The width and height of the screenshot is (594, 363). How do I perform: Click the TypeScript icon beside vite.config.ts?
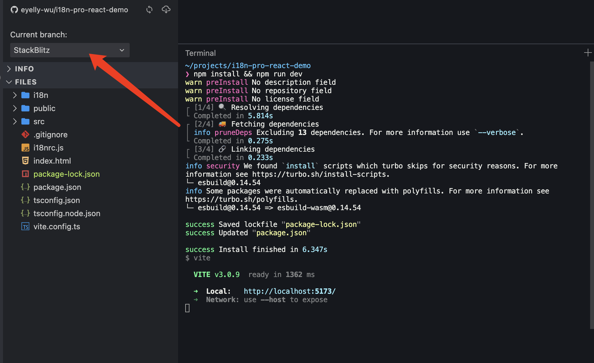(x=25, y=227)
